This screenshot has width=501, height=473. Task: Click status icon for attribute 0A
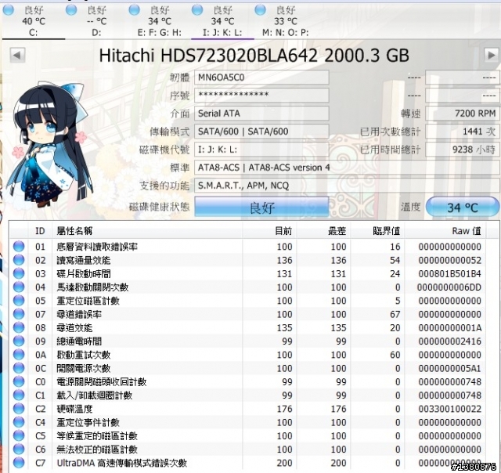tap(19, 355)
